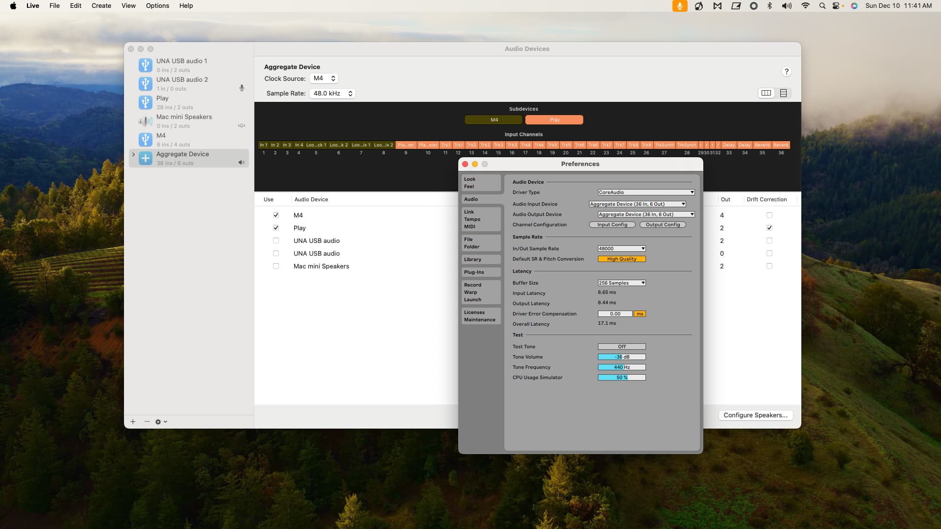Expand the Aggregate Device disclosure arrow
This screenshot has height=529, width=941.
click(133, 154)
